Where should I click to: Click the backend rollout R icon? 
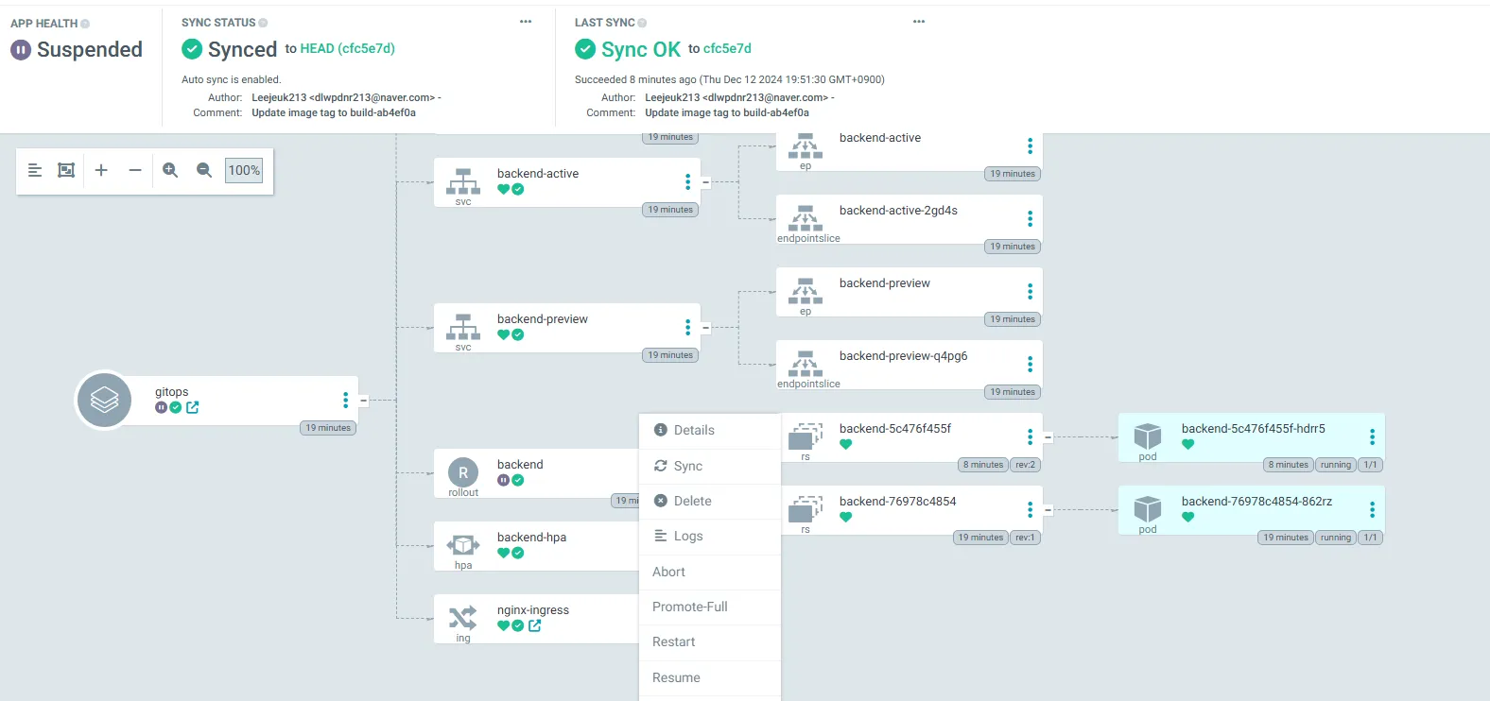[x=463, y=472]
